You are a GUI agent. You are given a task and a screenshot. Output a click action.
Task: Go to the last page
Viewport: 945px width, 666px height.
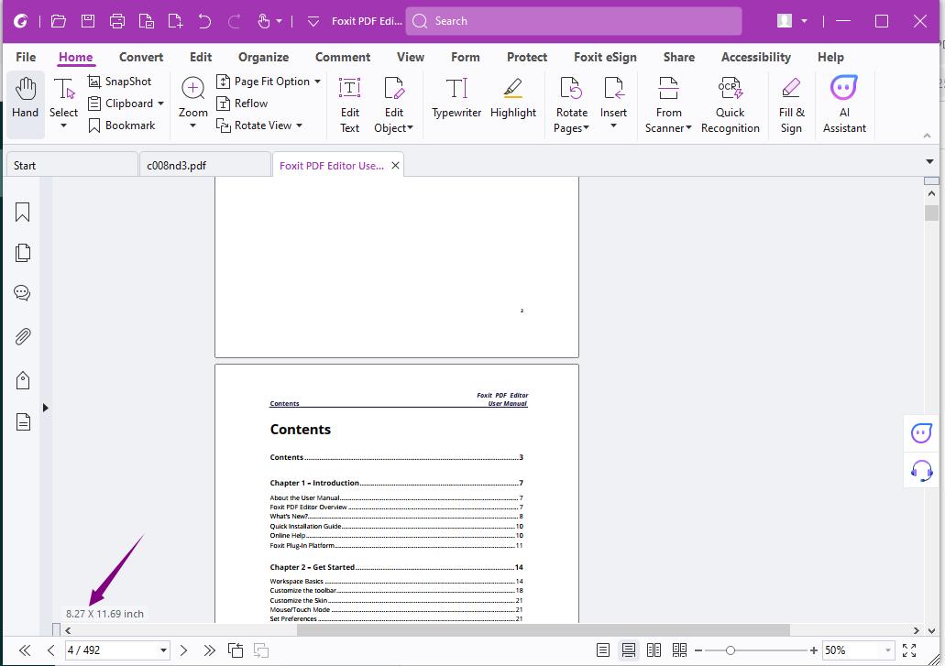209,650
